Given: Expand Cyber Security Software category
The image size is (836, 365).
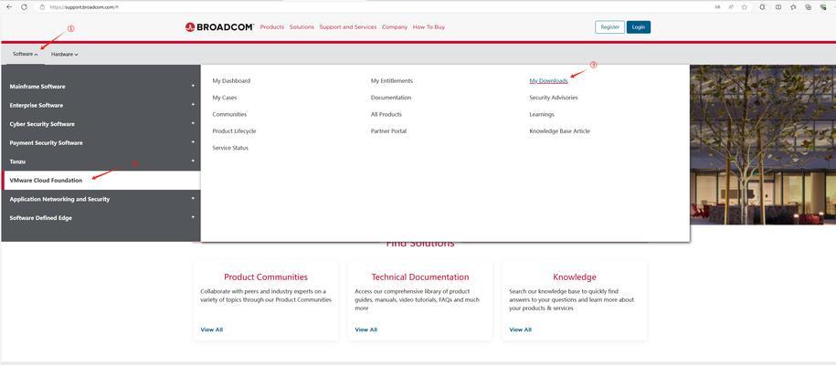Looking at the screenshot, I should [x=101, y=123].
